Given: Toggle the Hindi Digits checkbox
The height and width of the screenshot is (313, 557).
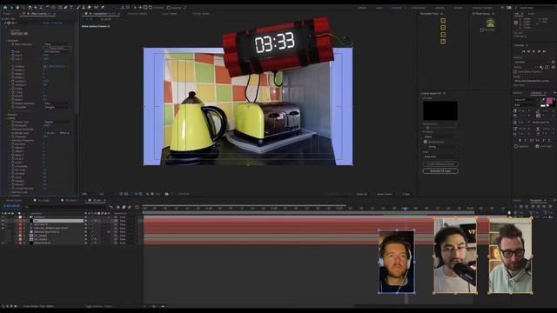Looking at the screenshot, I should (537, 146).
